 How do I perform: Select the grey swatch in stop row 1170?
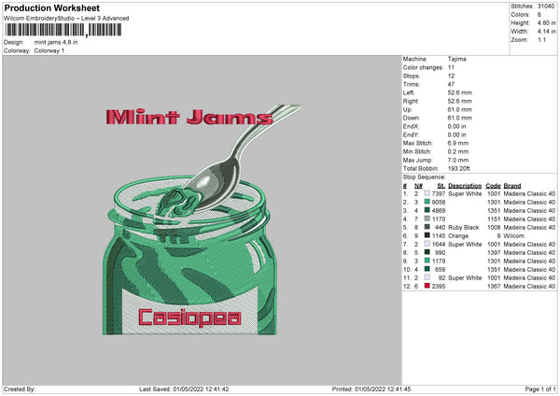(427, 219)
